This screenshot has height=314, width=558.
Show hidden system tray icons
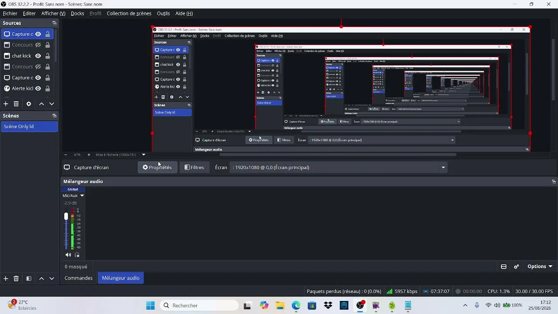(x=465, y=305)
